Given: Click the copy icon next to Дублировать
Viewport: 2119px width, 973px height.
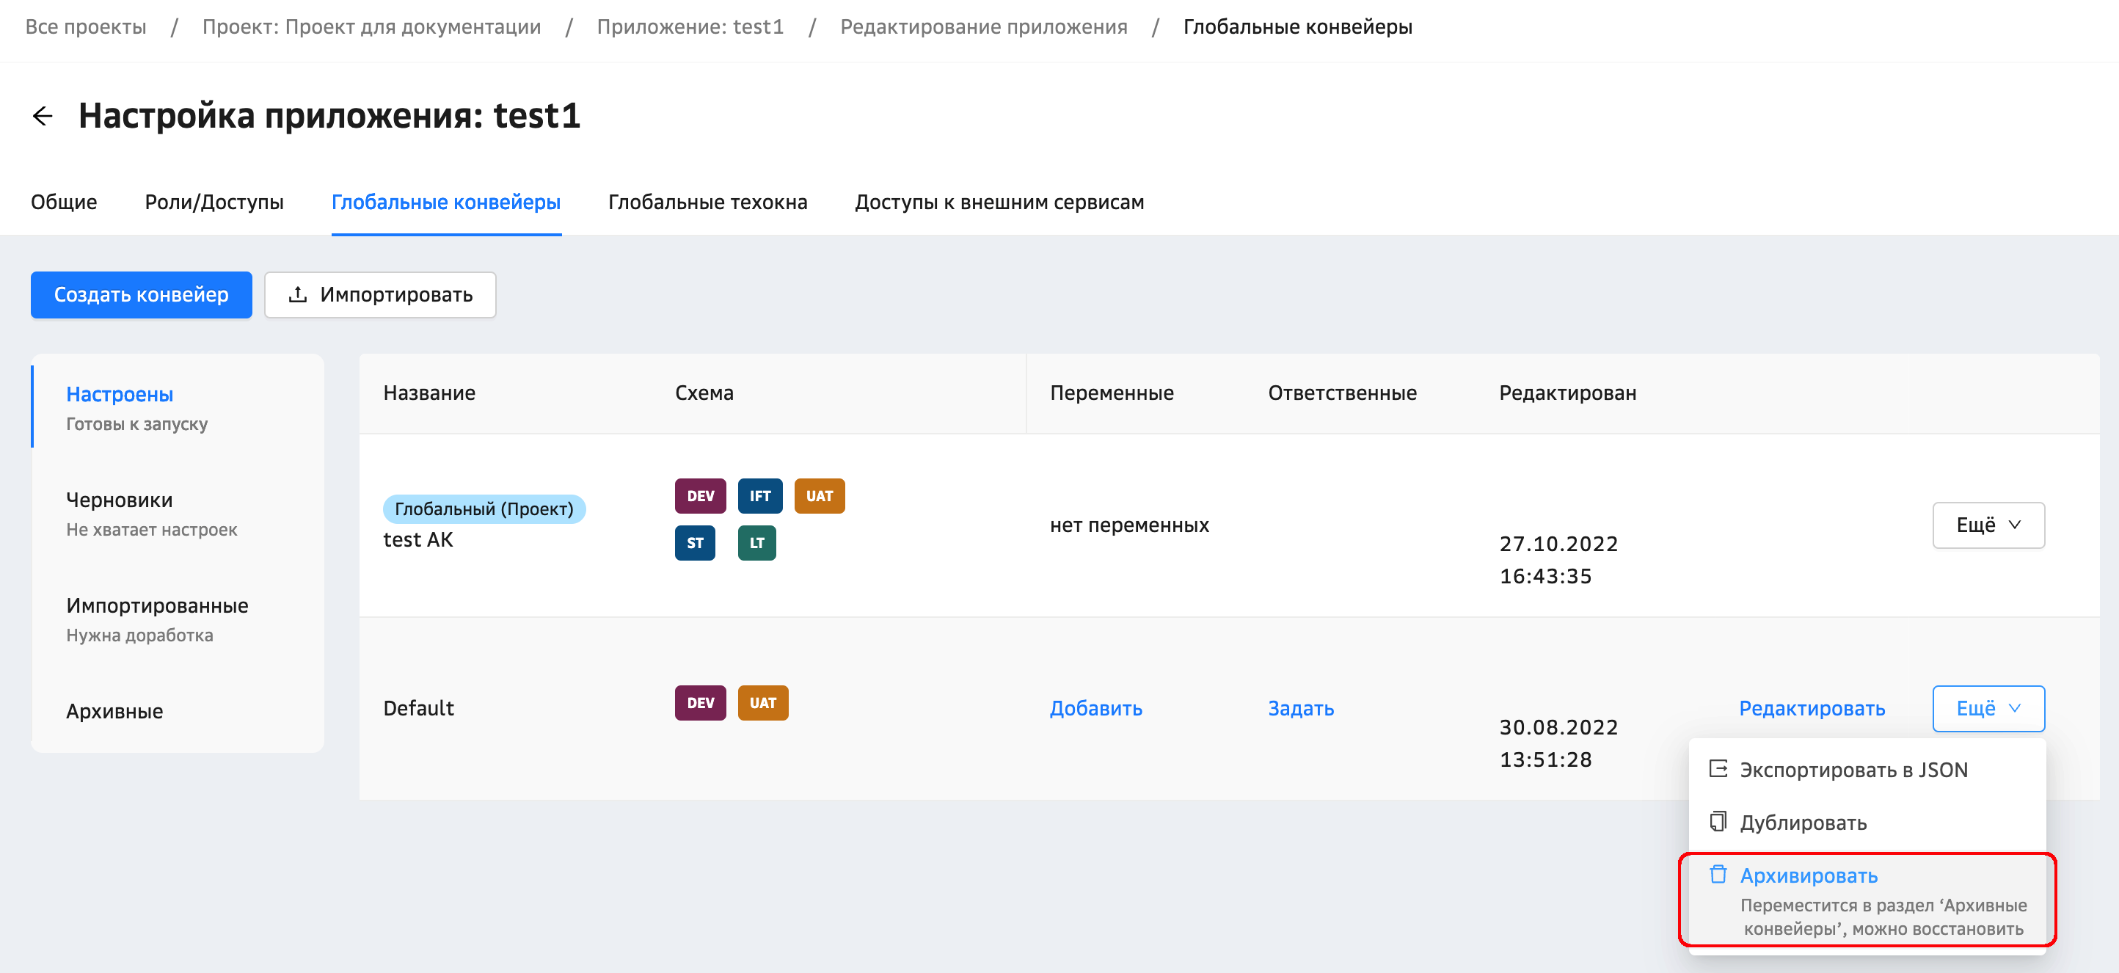Looking at the screenshot, I should click(x=1718, y=822).
